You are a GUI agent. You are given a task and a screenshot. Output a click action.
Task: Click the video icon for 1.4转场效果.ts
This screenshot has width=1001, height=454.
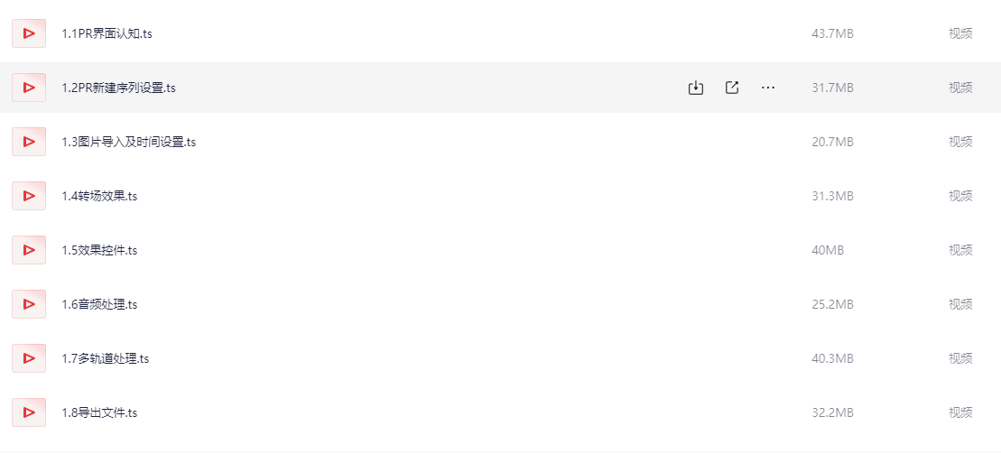[29, 196]
